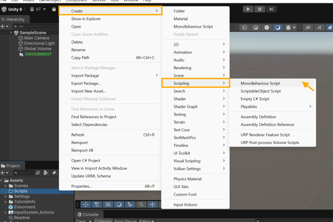The image size is (333, 222).
Task: Switch Scene view to wireframe draw mode
Action: pos(244,28)
